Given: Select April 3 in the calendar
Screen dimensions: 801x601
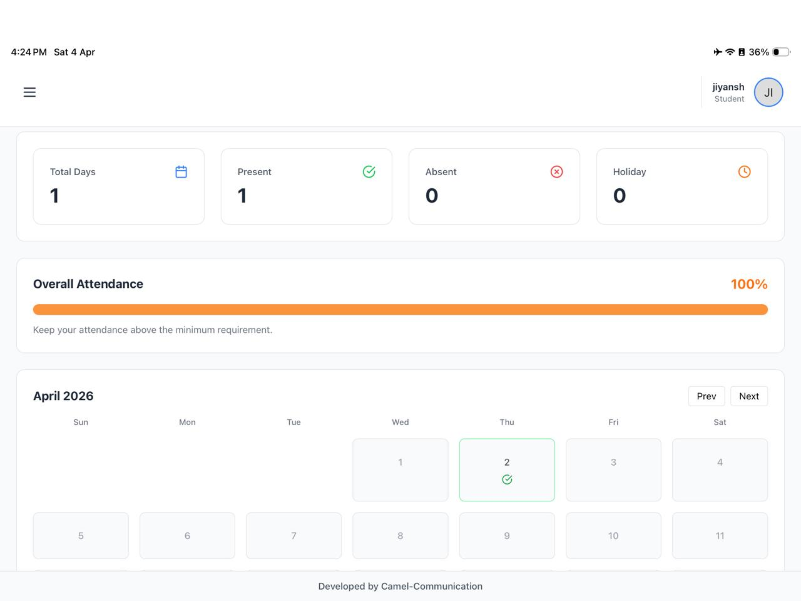Looking at the screenshot, I should point(614,470).
